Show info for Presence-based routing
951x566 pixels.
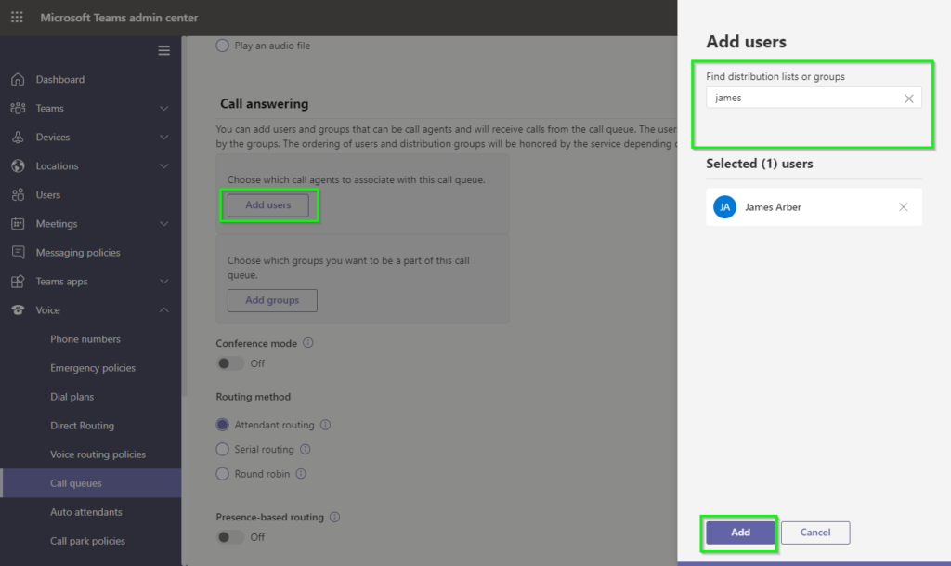pos(334,517)
